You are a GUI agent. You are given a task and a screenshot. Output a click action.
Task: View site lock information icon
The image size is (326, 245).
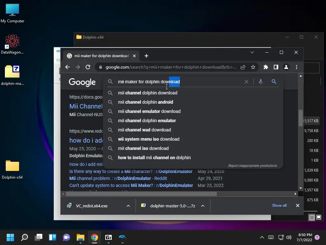[x=101, y=67]
